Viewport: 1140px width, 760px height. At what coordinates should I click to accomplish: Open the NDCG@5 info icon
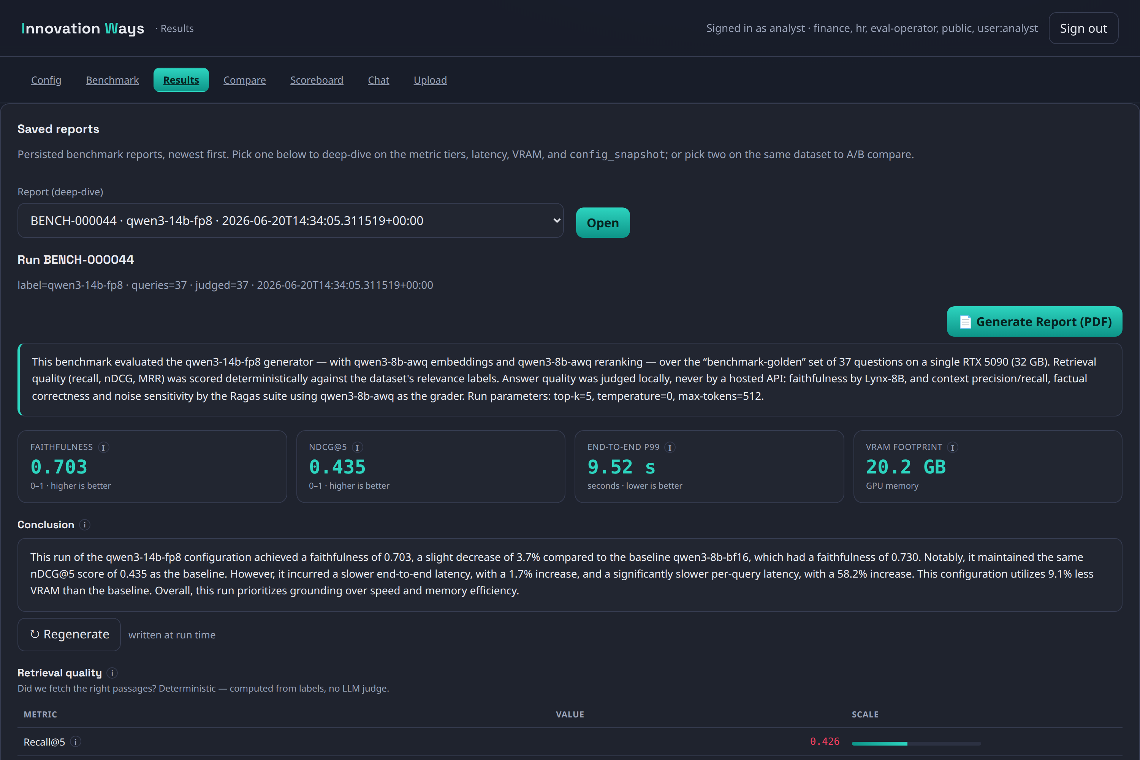[357, 447]
